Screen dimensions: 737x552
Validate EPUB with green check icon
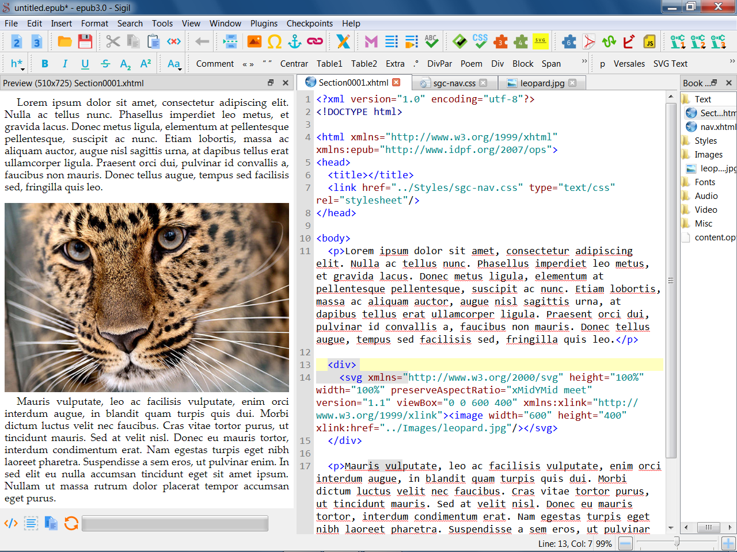459,41
